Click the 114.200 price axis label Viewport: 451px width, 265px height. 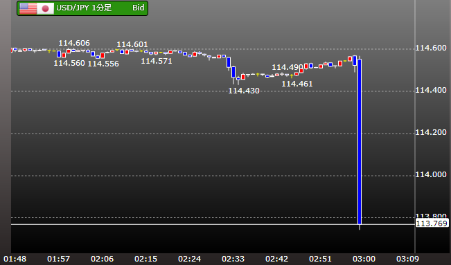pyautogui.click(x=431, y=132)
